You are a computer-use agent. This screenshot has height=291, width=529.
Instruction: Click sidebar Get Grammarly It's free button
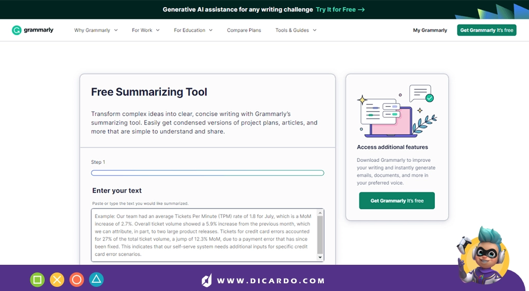(x=397, y=201)
